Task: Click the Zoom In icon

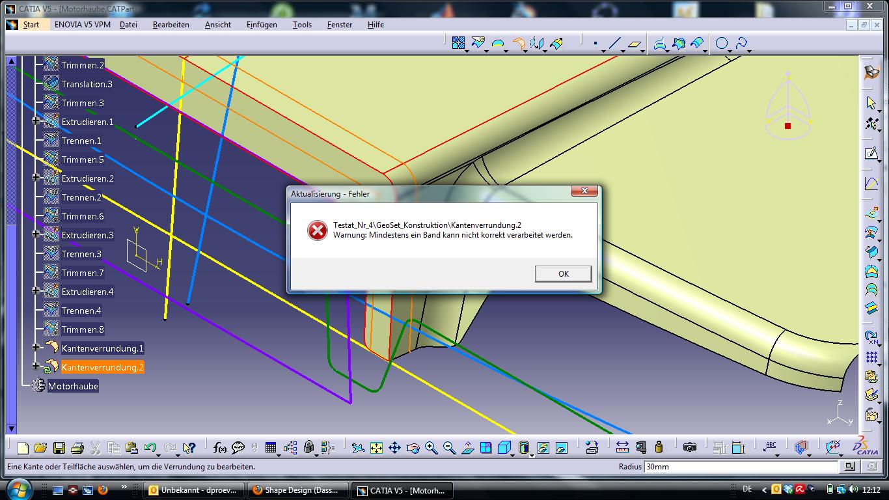Action: [x=431, y=448]
